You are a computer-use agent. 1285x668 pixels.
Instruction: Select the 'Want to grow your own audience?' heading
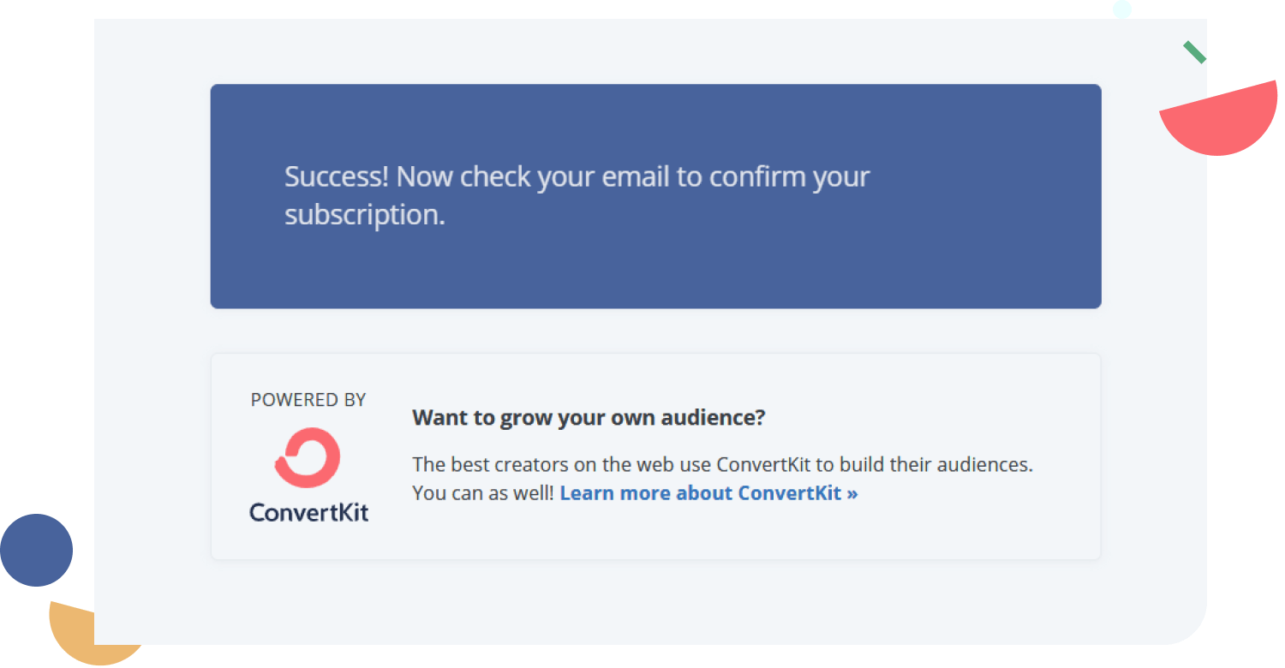click(x=588, y=418)
